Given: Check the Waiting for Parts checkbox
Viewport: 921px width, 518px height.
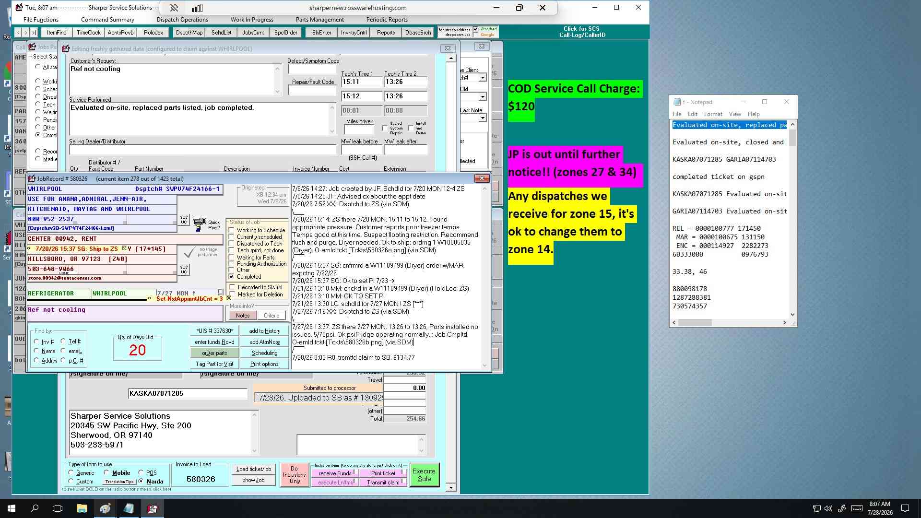Looking at the screenshot, I should pos(232,258).
